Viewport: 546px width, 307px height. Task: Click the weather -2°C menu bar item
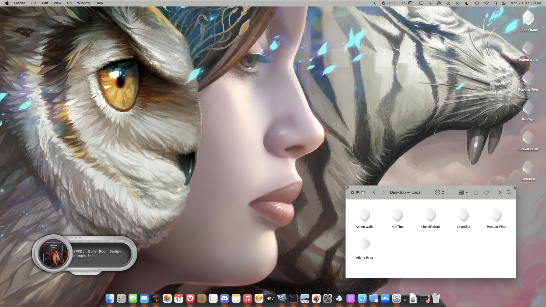click(x=388, y=3)
